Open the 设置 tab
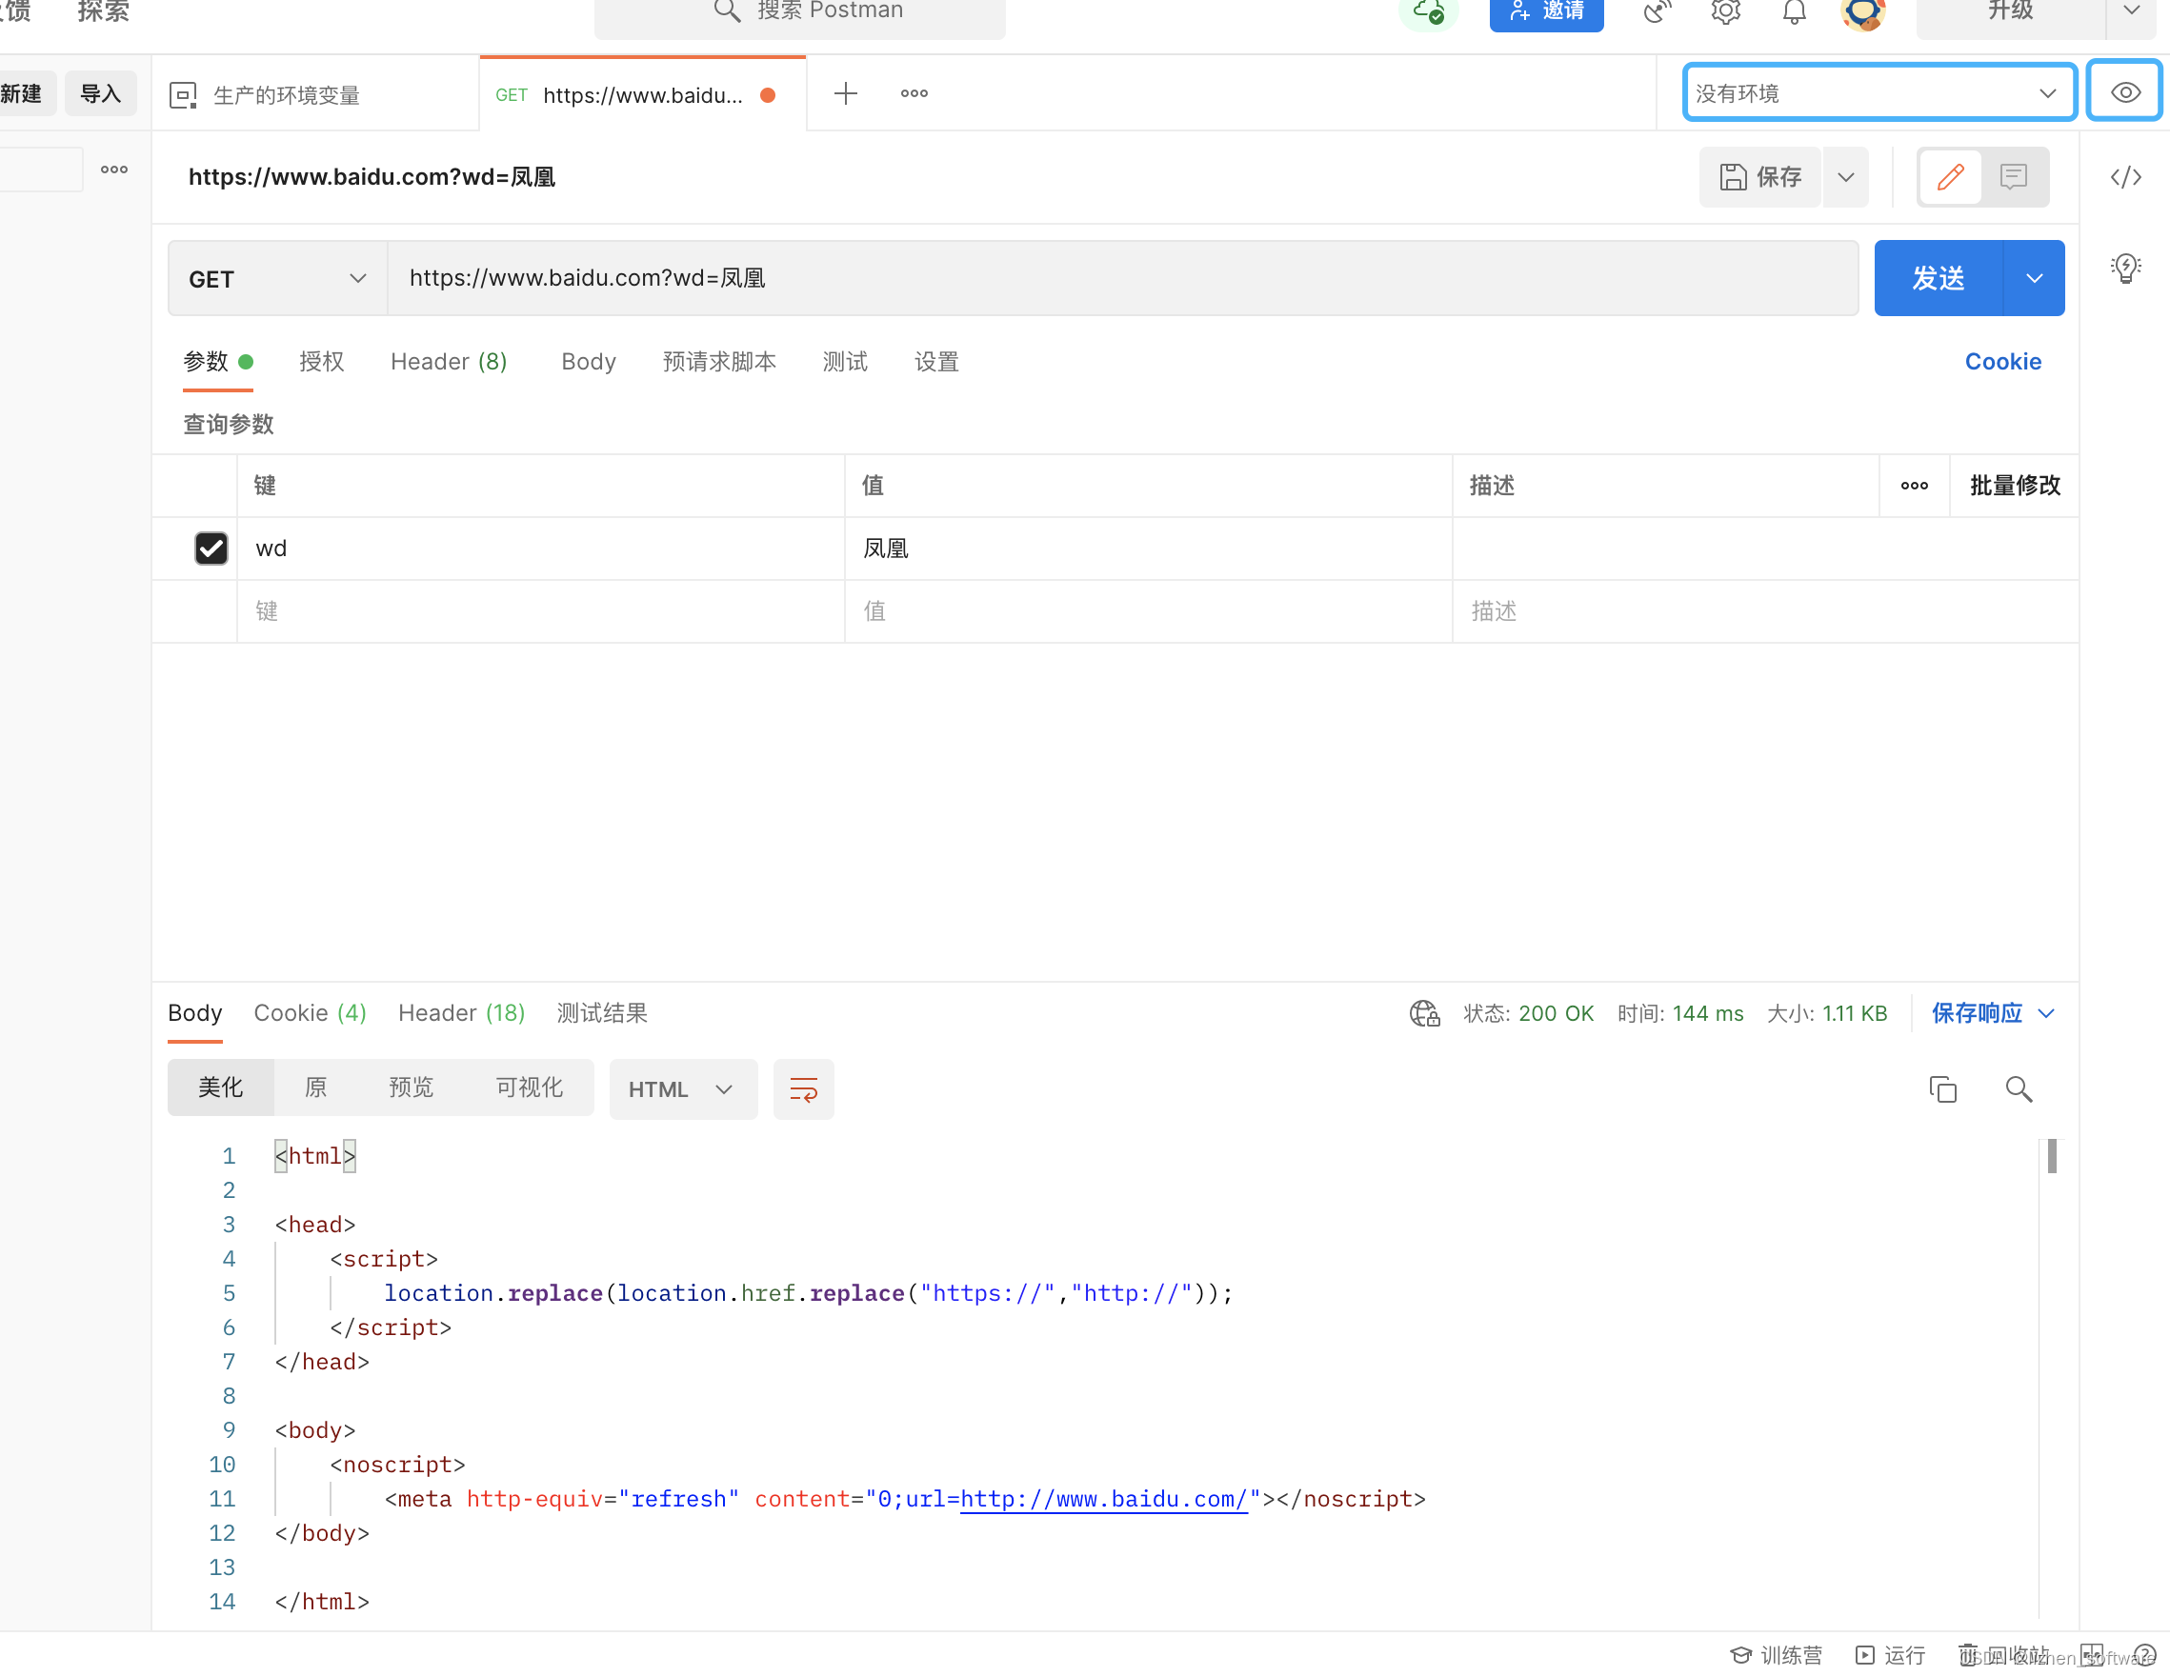 point(936,362)
